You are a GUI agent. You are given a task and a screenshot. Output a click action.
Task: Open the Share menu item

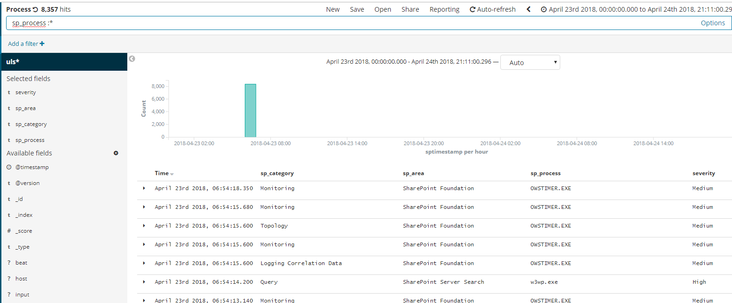(410, 9)
